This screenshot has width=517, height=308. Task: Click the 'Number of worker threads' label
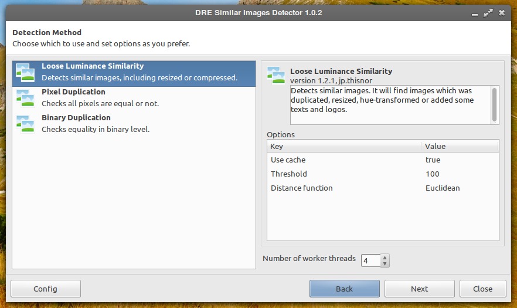click(309, 259)
